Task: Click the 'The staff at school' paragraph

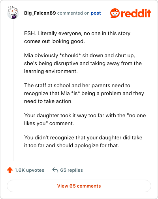Action: point(84,93)
